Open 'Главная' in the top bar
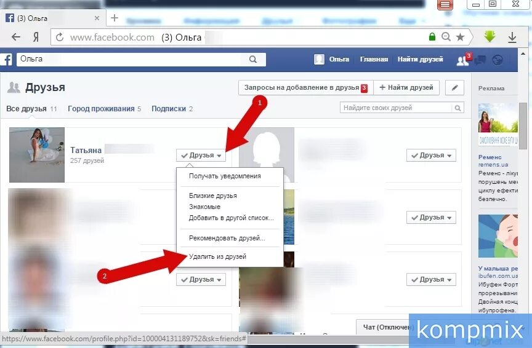The image size is (532, 348). pos(374,59)
